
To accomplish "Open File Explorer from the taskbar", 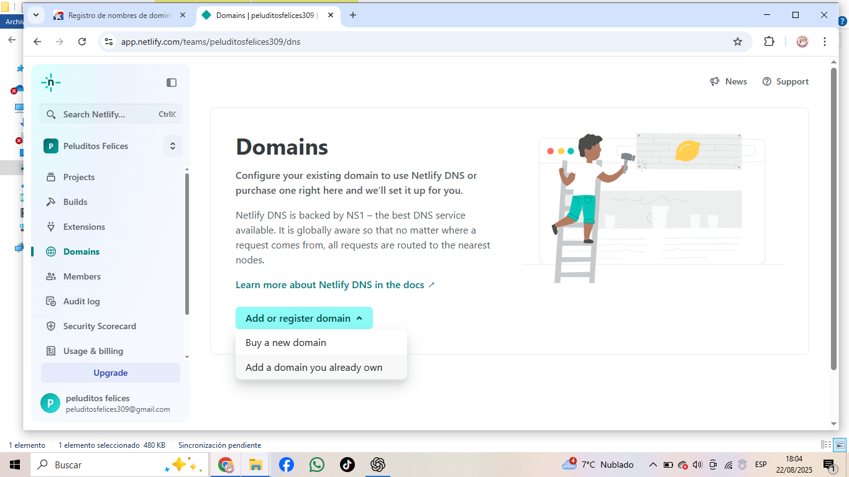I will [255, 465].
